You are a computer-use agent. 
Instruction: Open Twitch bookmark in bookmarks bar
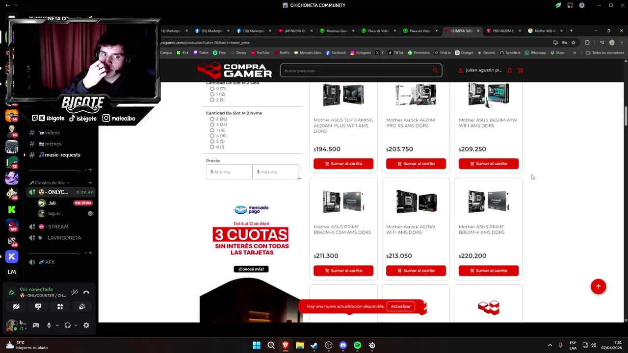click(x=201, y=52)
